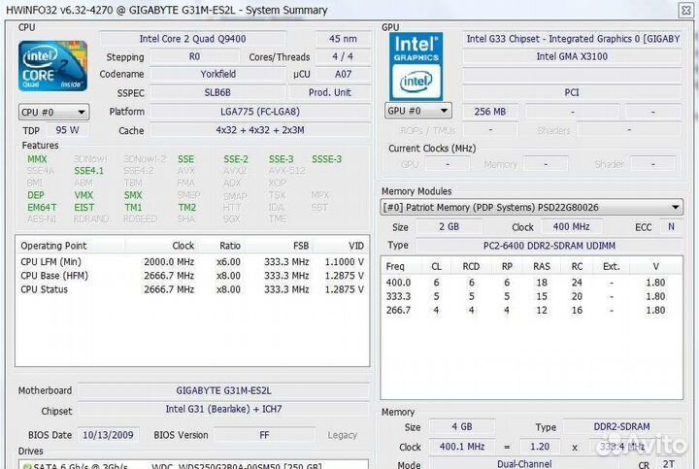
Task: Open the GPU #0 selector dropdown
Action: pyautogui.click(x=417, y=111)
